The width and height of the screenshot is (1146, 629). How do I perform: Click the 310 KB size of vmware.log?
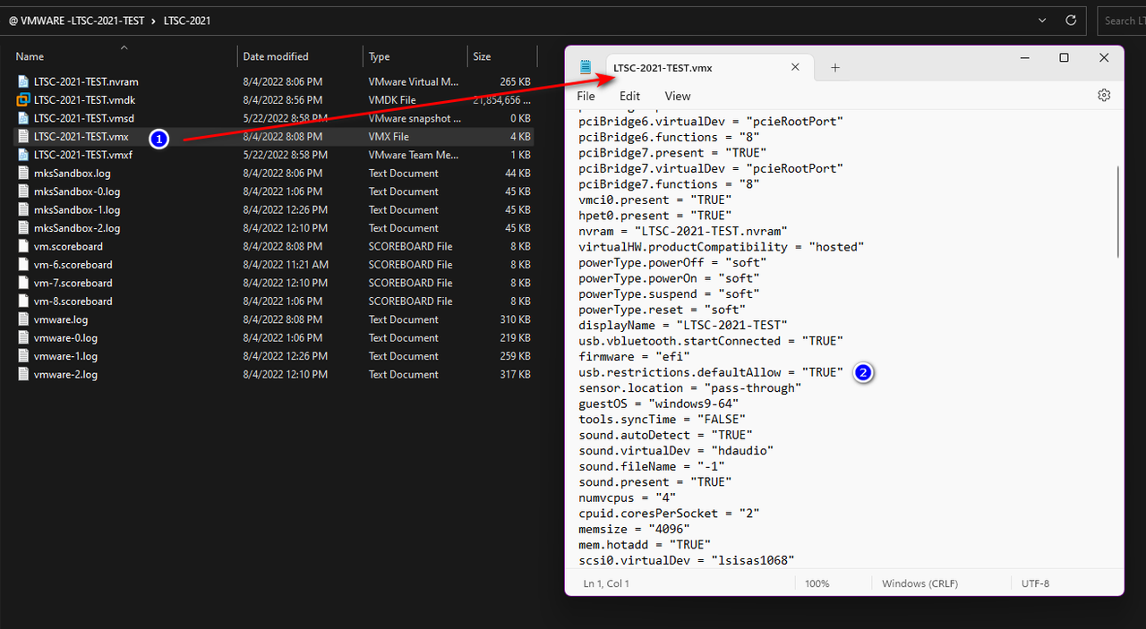(515, 319)
